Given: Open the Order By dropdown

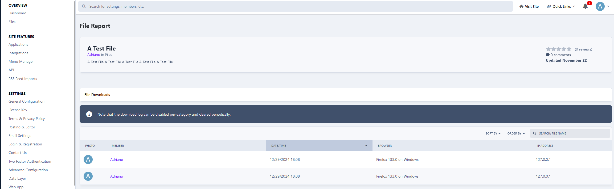Looking at the screenshot, I should point(516,133).
